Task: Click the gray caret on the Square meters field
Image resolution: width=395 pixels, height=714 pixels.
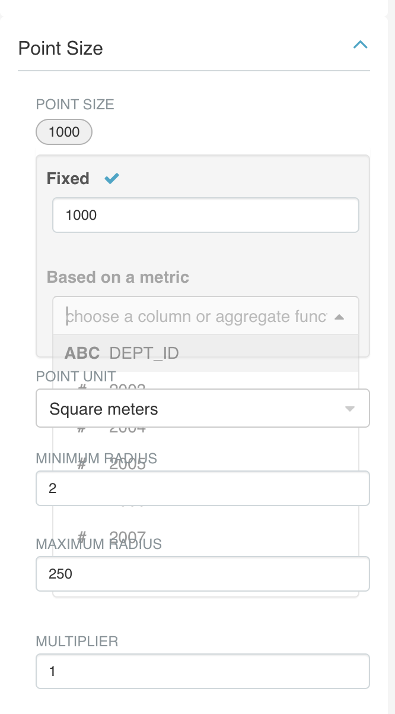Action: click(x=350, y=408)
